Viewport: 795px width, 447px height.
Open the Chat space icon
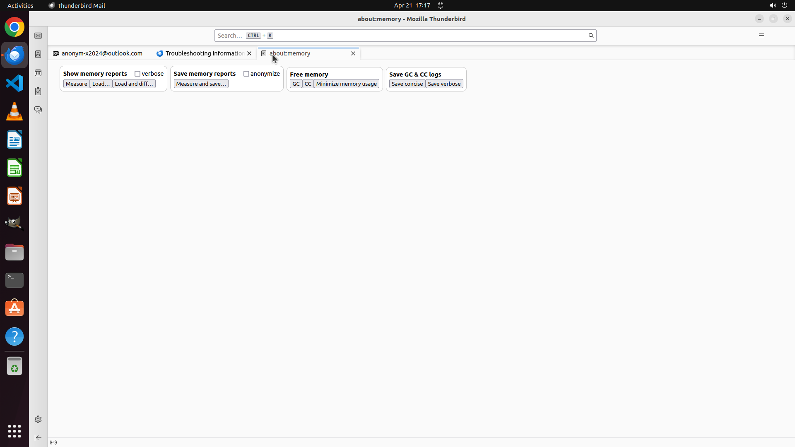pos(38,110)
